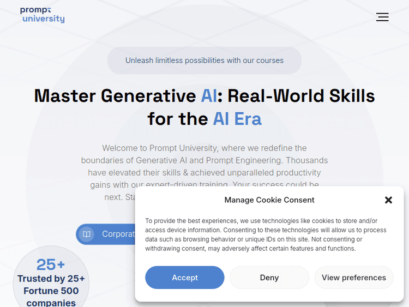Click the Corporate button label
Screen dimensions: 409x307
[x=118, y=234]
